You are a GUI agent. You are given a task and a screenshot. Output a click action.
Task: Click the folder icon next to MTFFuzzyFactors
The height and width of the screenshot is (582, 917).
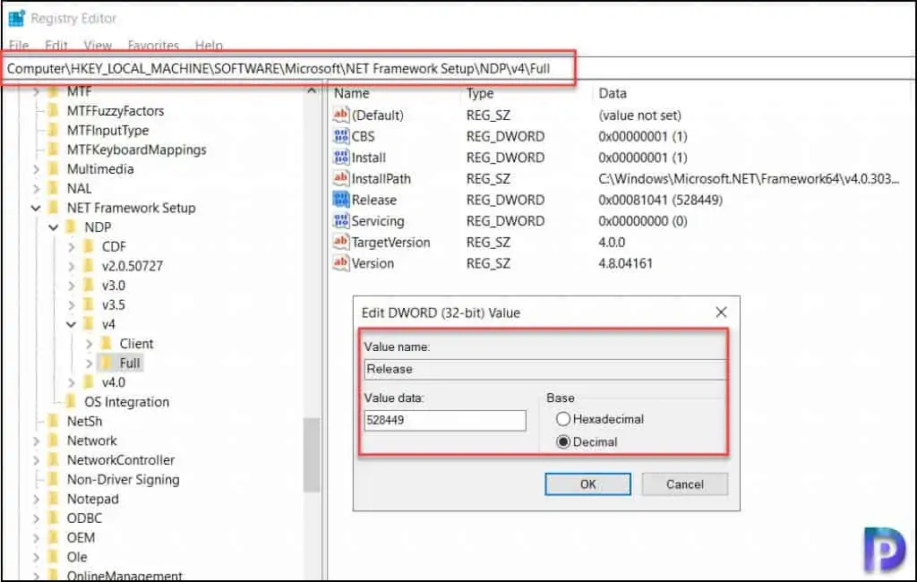(54, 110)
